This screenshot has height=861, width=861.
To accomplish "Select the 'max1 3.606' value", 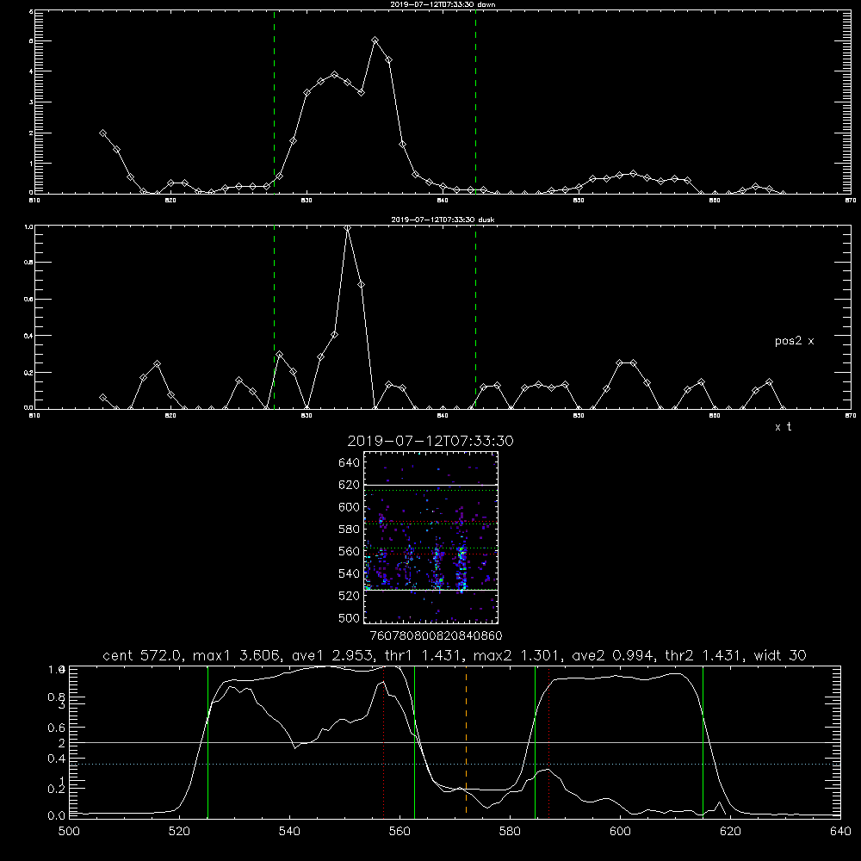I will pos(237,655).
